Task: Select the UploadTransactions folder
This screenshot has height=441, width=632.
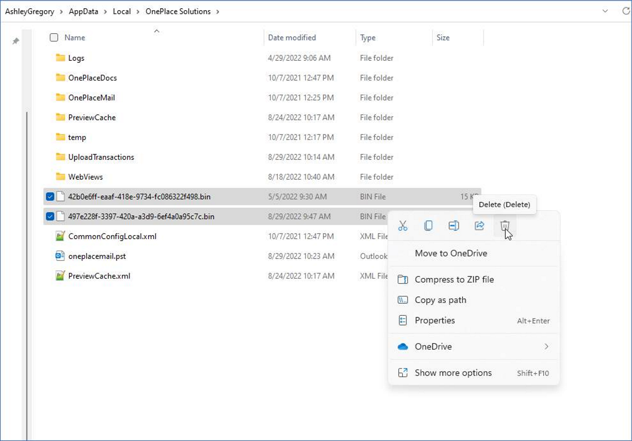Action: (101, 157)
